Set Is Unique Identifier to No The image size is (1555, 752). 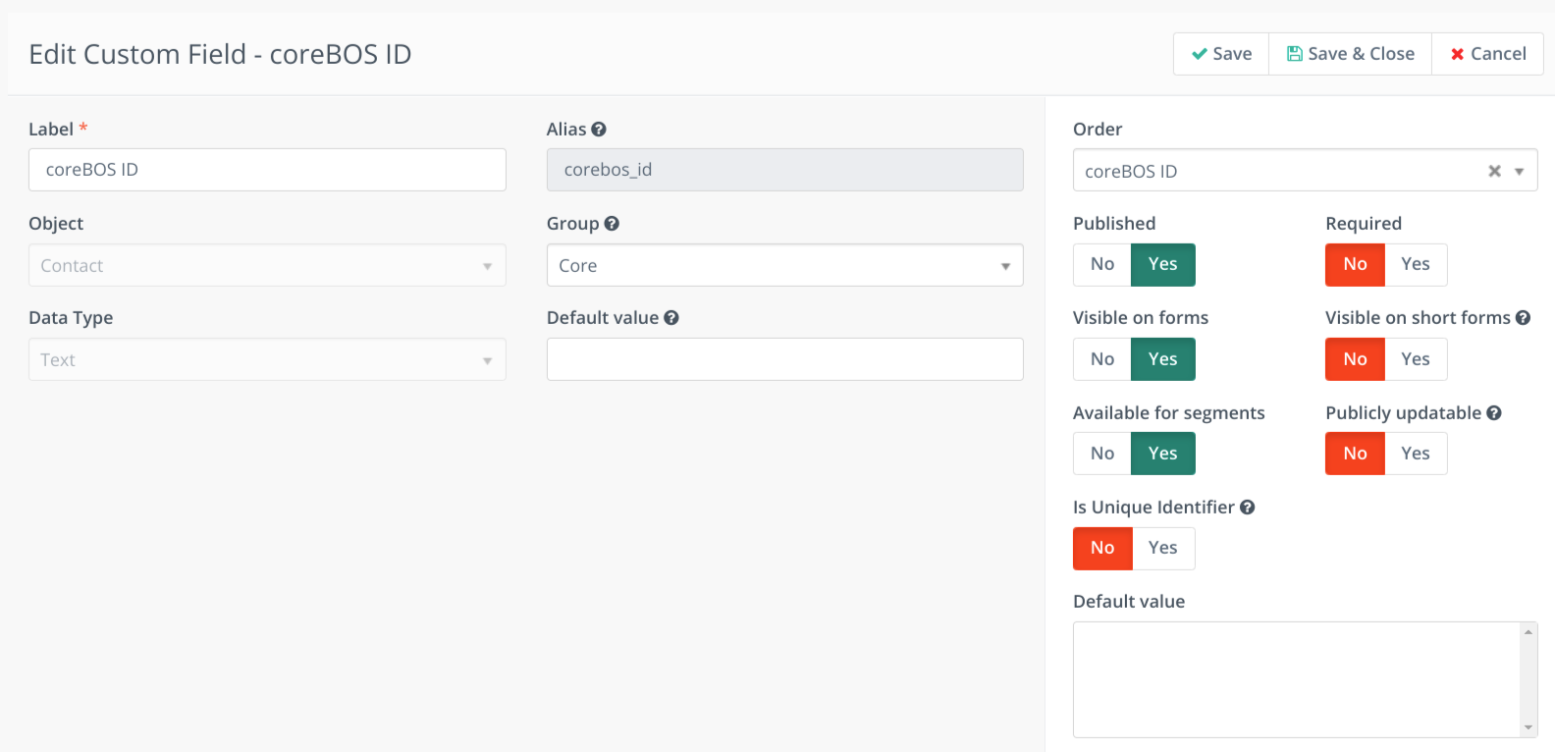point(1102,548)
